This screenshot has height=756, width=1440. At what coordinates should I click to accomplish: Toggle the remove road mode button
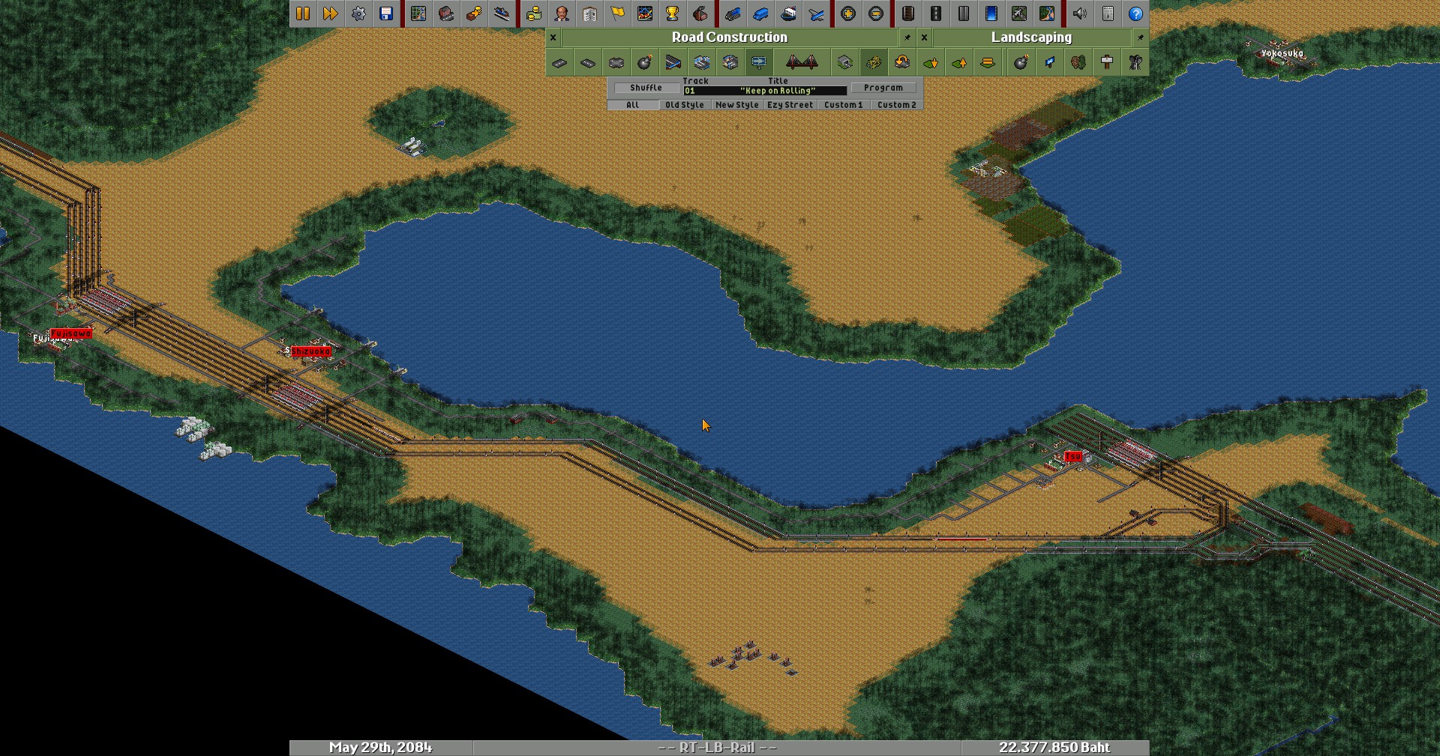tap(874, 63)
